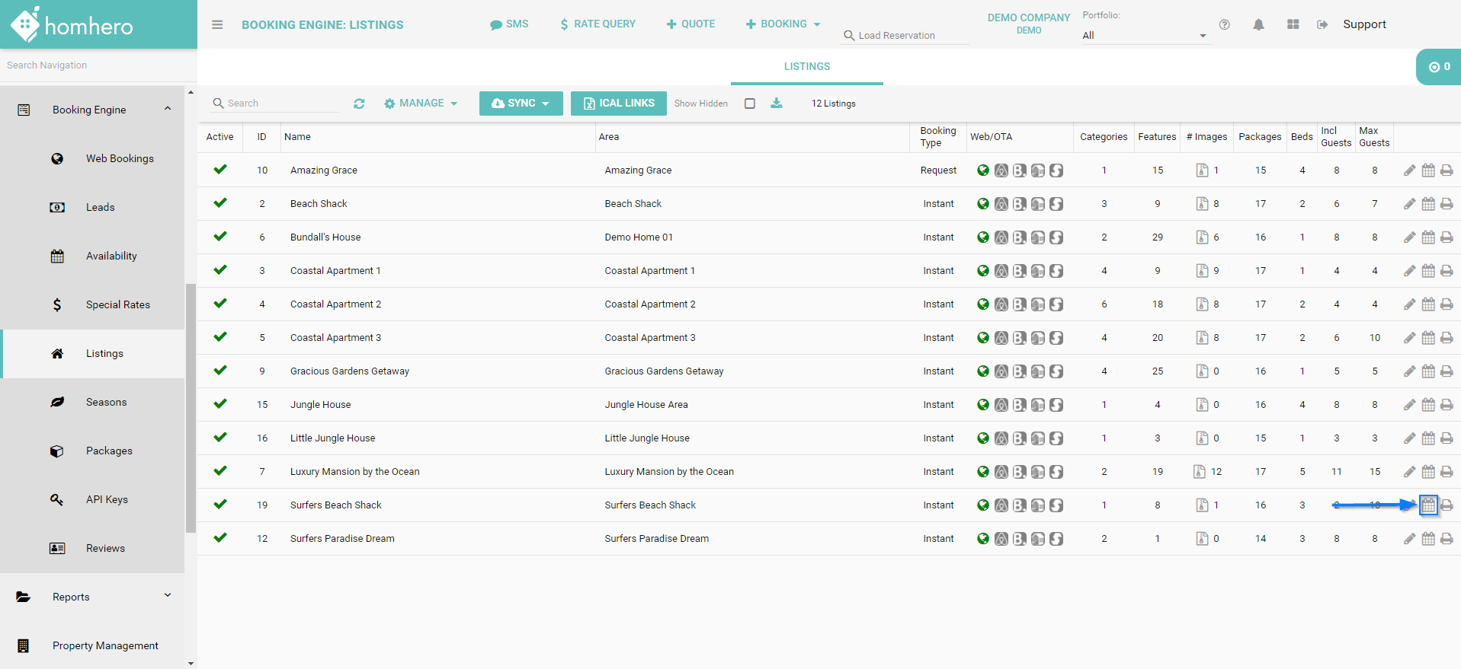
Task: Click the ICAL LINKS button
Action: pos(619,104)
